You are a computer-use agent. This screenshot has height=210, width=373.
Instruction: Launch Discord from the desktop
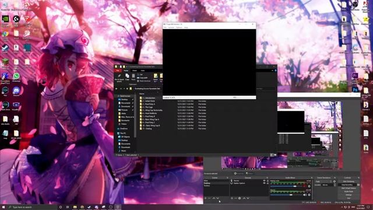click(16, 91)
